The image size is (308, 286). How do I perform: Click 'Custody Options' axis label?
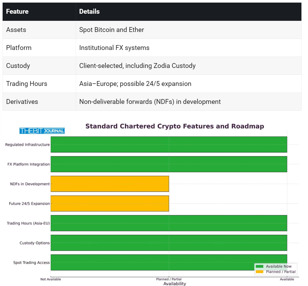[x=35, y=243]
